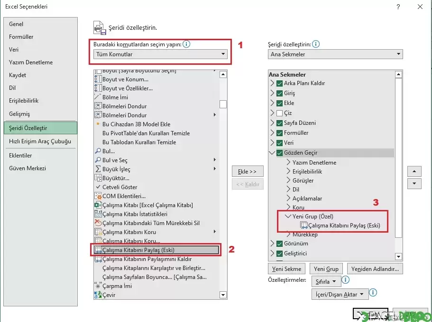Move selected item up with arrow button

coord(414,172)
